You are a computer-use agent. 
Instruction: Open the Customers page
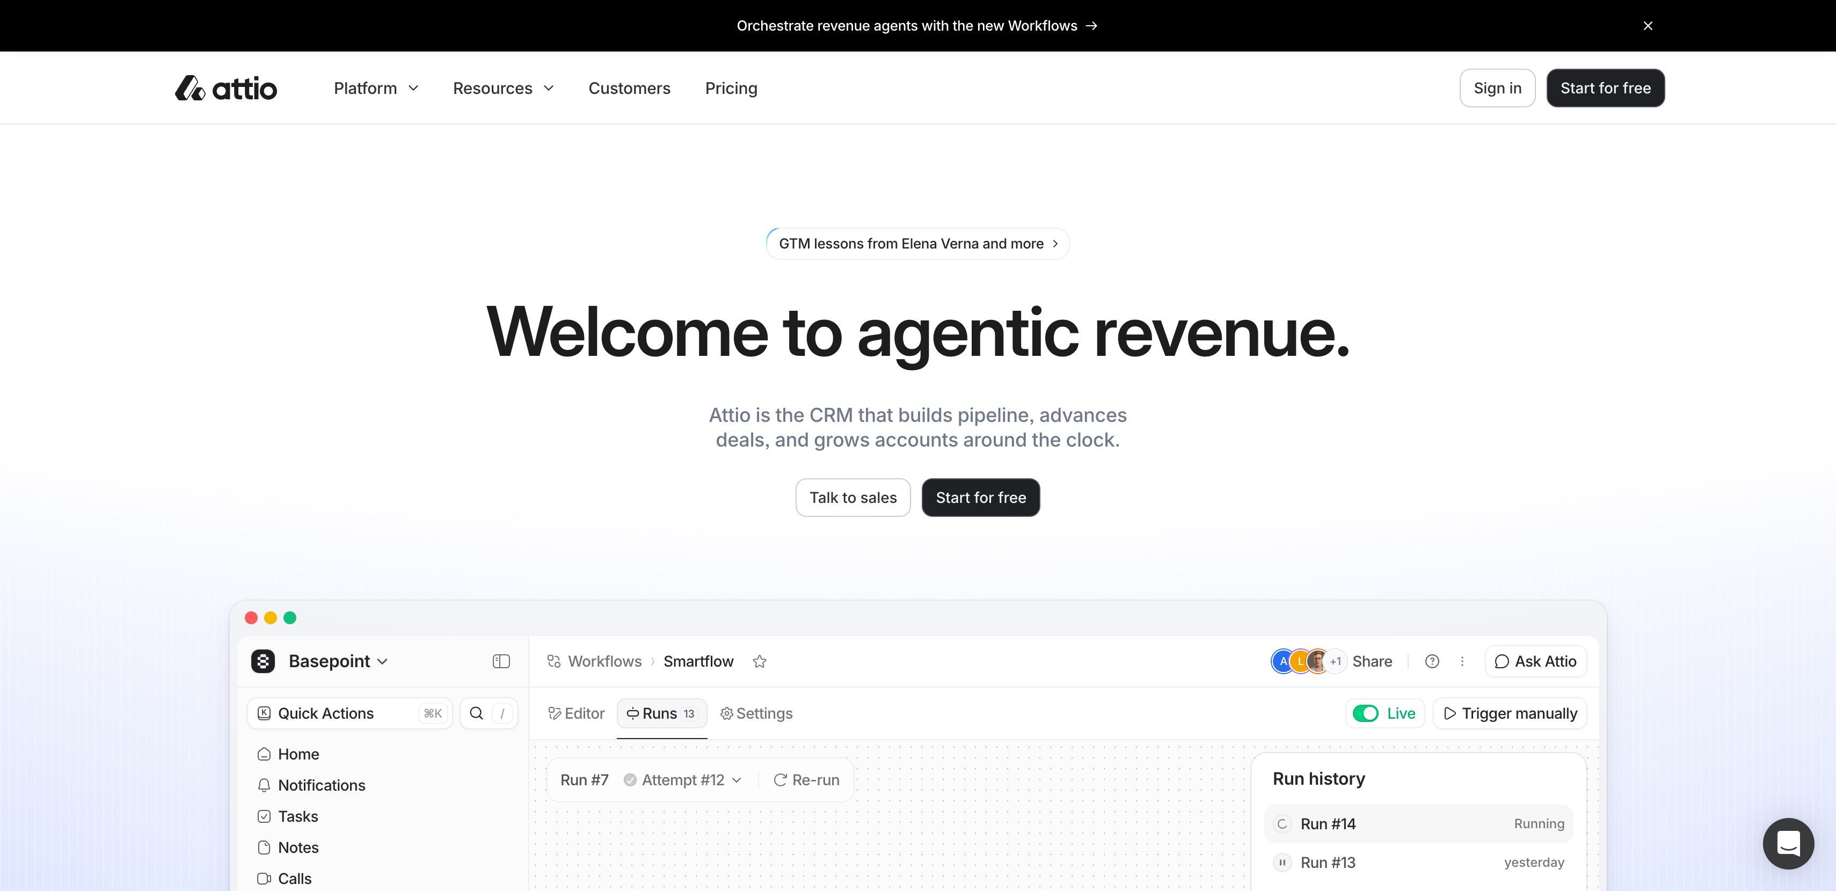(629, 89)
